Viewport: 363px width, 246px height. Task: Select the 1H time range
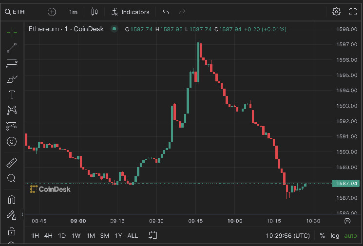[35, 236]
